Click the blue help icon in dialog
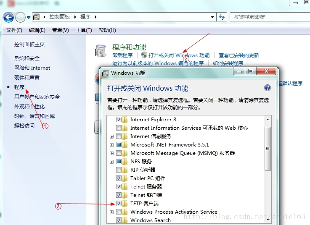Screen dimensions: 310x225 click(x=267, y=88)
